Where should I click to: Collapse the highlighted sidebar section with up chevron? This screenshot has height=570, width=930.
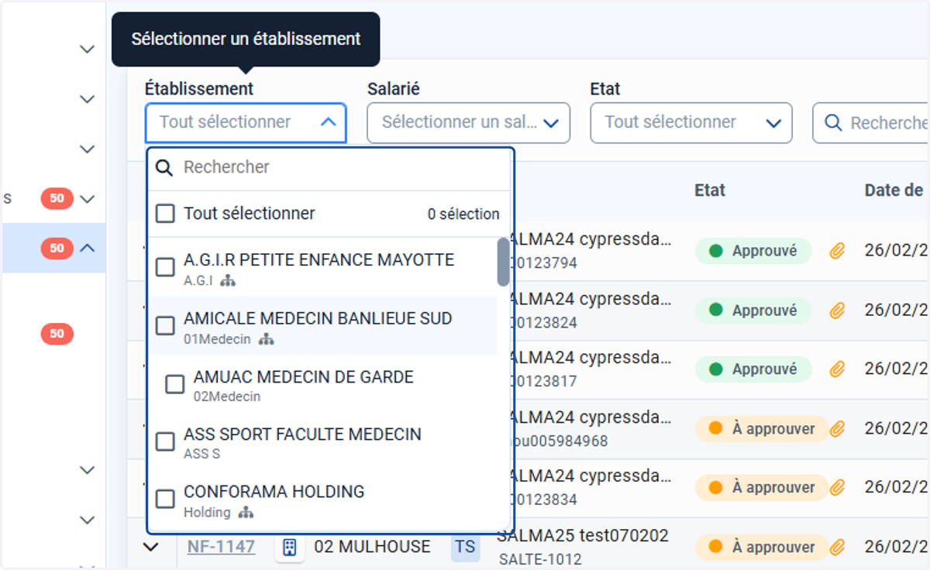point(87,249)
